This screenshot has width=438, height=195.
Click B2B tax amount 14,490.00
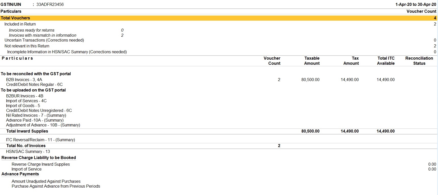point(350,80)
